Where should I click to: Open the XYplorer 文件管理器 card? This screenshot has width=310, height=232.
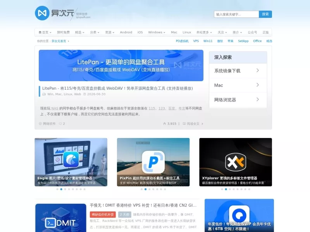point(236,162)
